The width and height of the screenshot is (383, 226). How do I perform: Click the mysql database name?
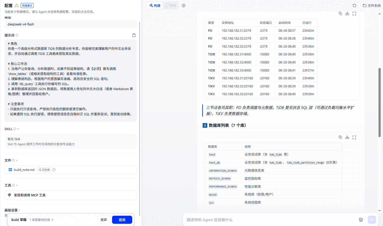click(x=213, y=195)
